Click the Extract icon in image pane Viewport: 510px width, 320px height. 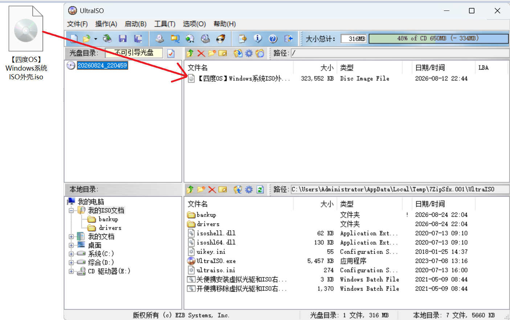[x=238, y=54]
